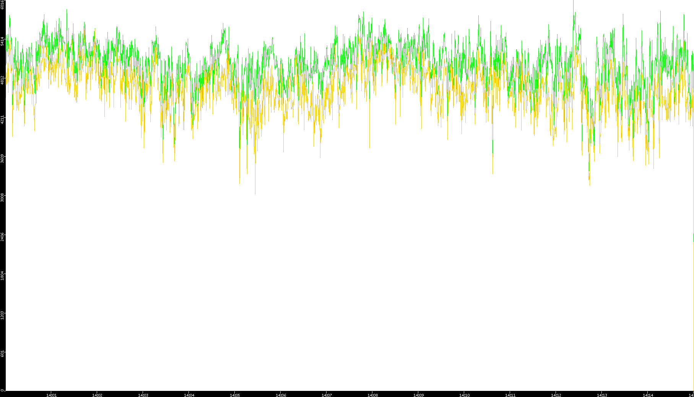694x397 pixels.
Task: Click the 6016 value axis label
Action: 2,5
